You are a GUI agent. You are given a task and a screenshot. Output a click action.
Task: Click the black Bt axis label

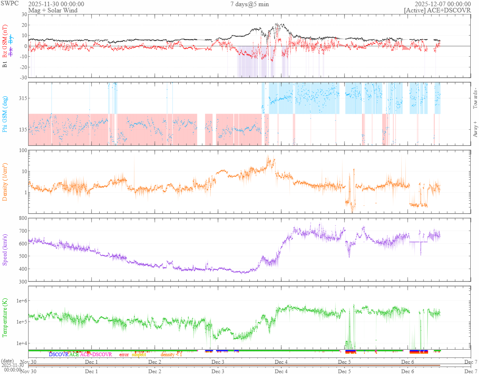tap(5, 64)
